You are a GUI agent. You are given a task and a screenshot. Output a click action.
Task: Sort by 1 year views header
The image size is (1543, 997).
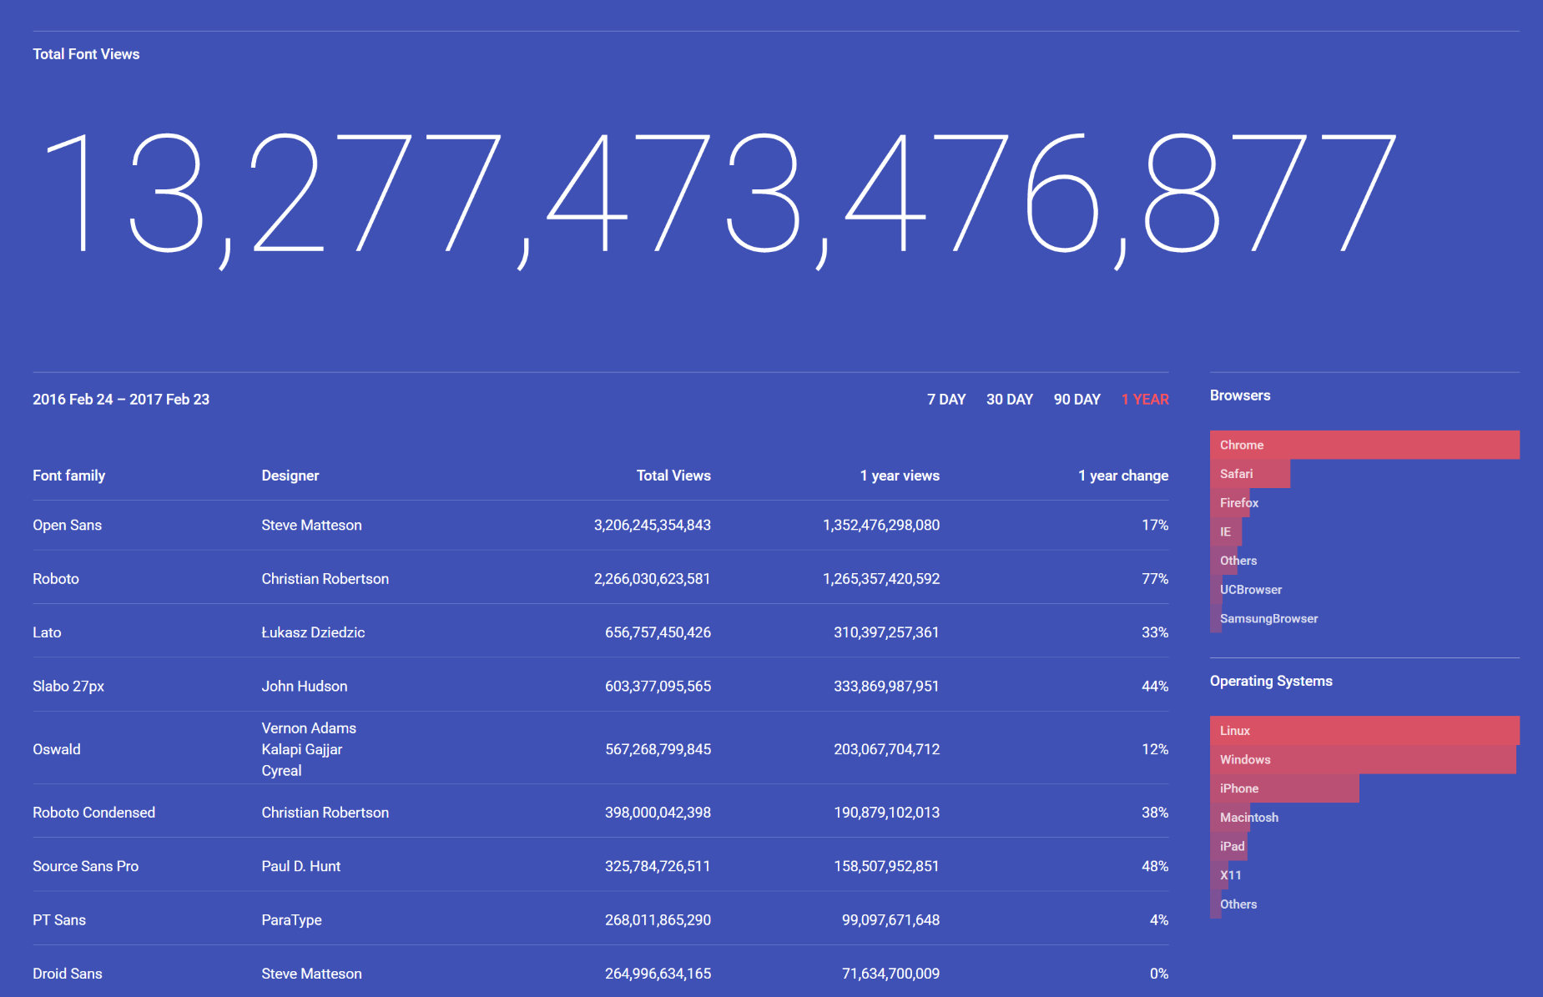(900, 476)
